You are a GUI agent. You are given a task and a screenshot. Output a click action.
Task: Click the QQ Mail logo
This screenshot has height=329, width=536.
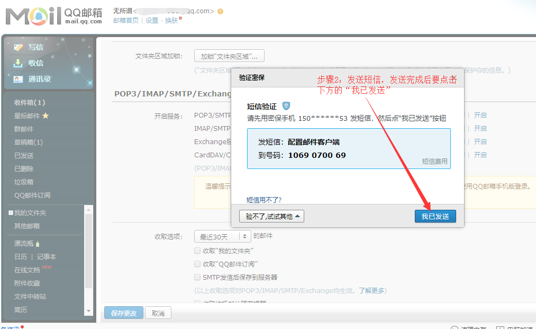54,16
